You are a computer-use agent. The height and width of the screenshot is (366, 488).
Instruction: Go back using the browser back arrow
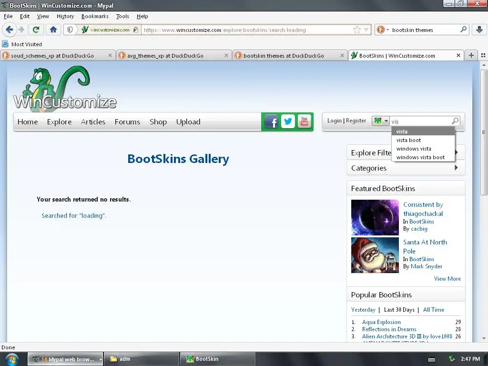(10, 30)
